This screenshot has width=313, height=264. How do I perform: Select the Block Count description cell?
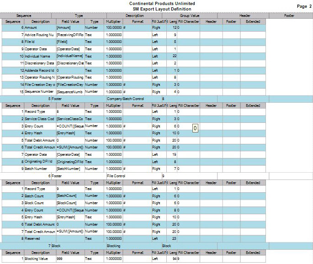pos(40,203)
